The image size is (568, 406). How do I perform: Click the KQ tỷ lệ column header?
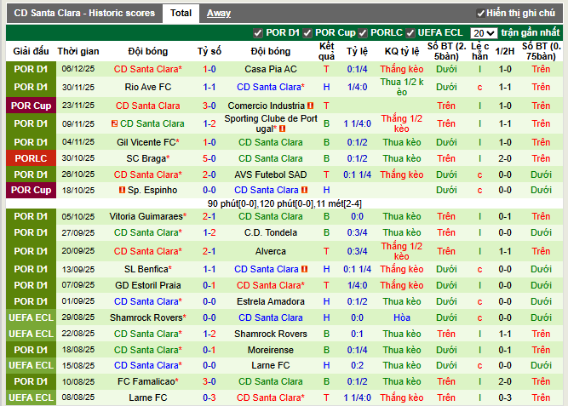[x=402, y=51]
